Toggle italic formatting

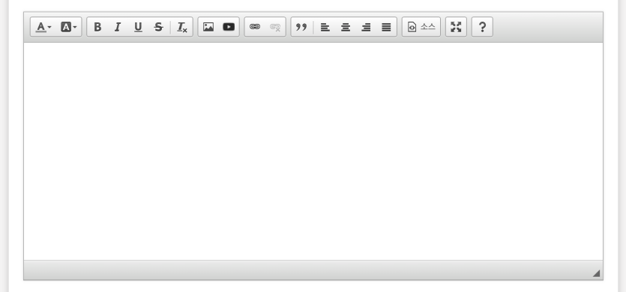click(x=118, y=27)
